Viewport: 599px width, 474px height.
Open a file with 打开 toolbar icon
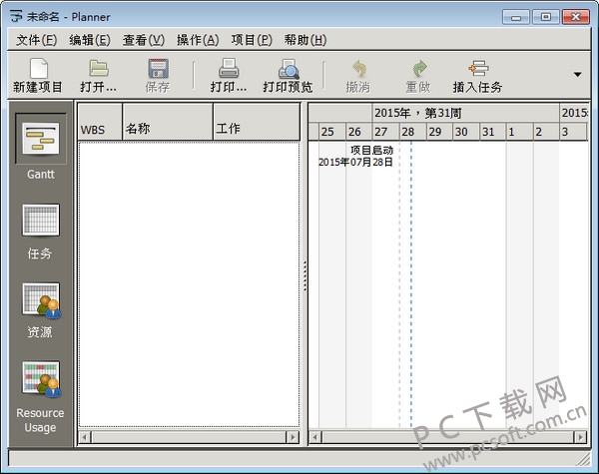coord(99,69)
